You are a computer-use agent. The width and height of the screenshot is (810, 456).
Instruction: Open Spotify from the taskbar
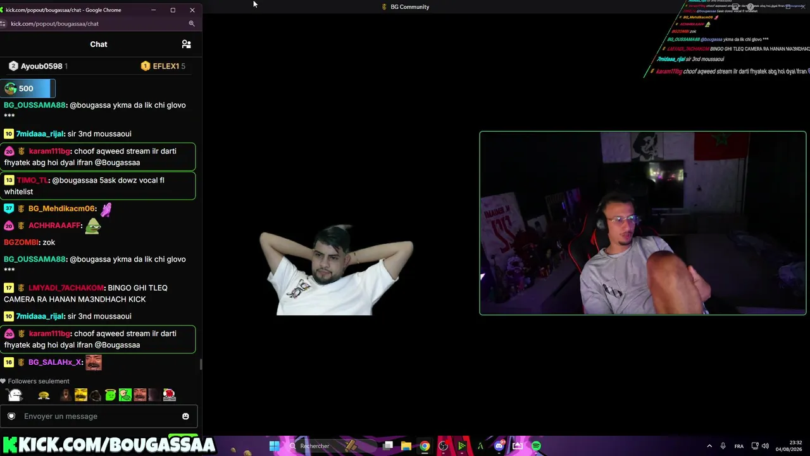pos(536,446)
